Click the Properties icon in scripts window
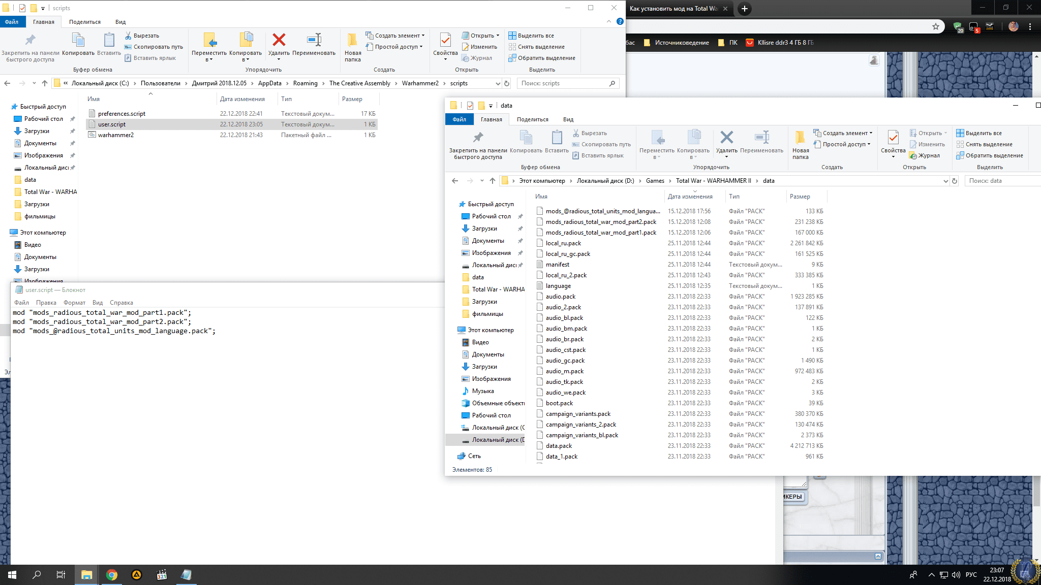The image size is (1041, 585). coord(445,41)
